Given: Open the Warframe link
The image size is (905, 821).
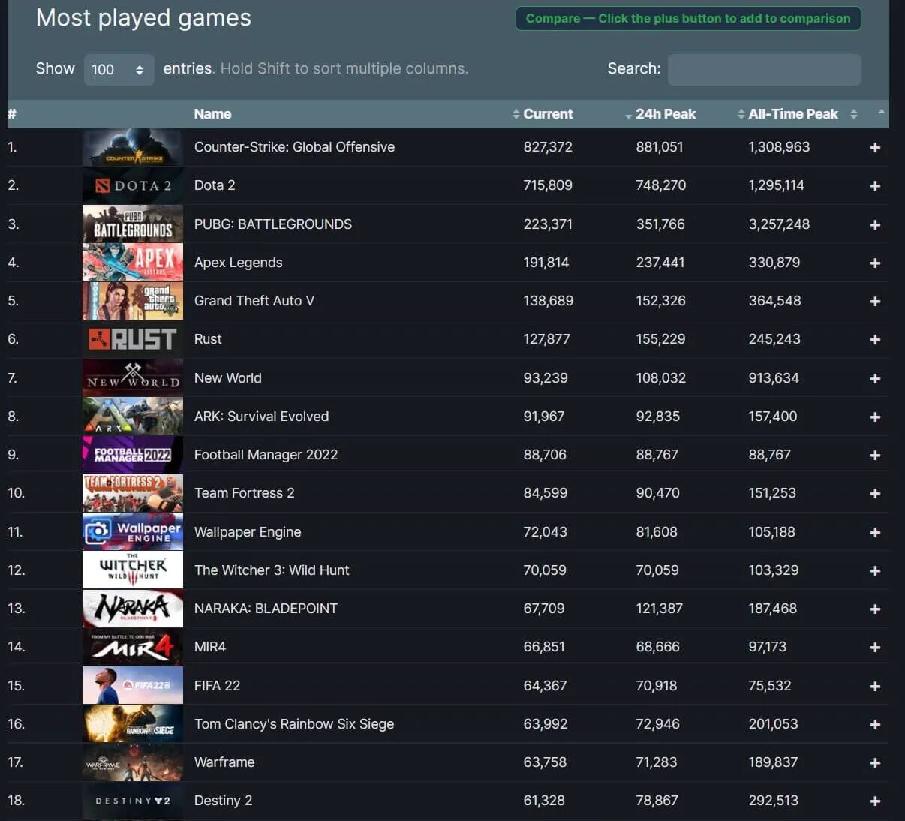Looking at the screenshot, I should point(224,762).
